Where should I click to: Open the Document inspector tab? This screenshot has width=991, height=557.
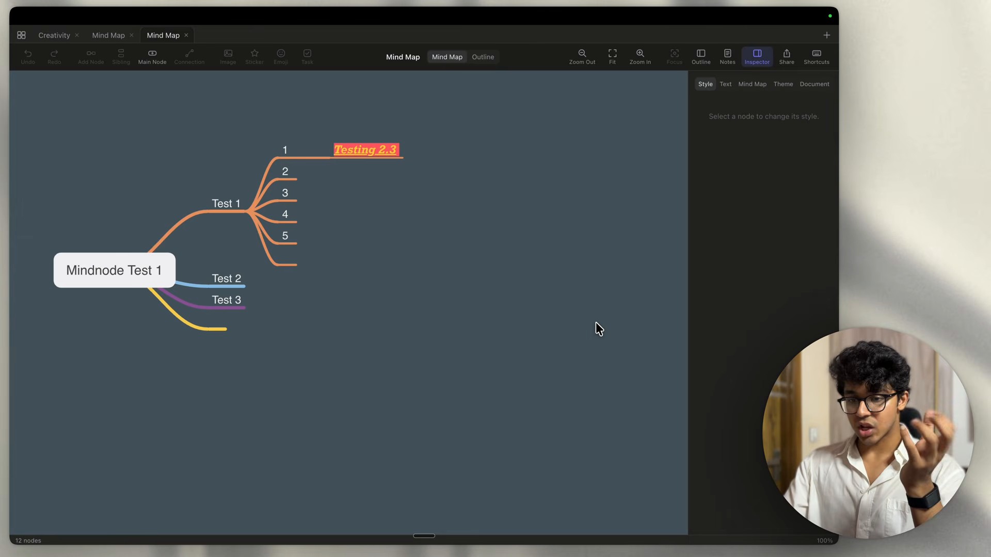coord(814,84)
